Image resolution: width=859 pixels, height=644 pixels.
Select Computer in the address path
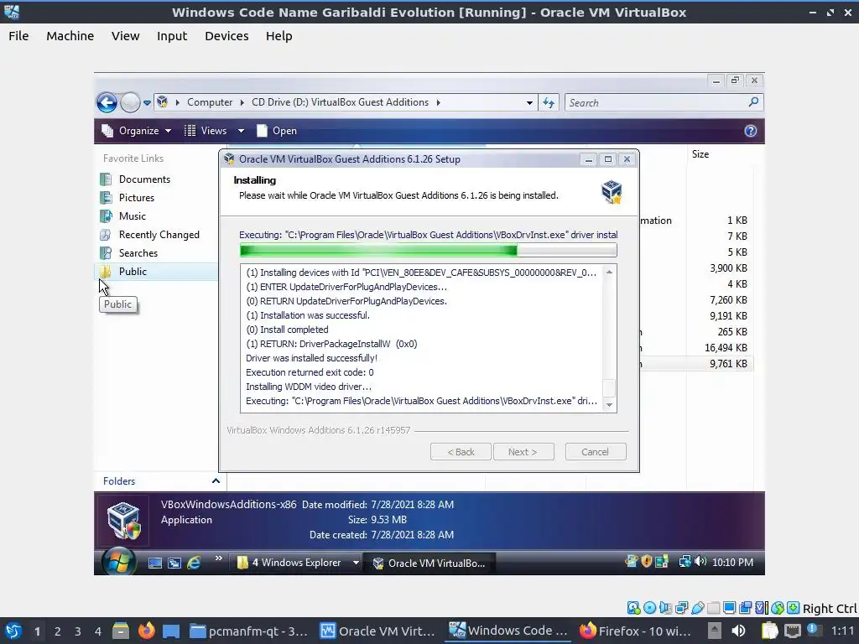click(x=209, y=102)
